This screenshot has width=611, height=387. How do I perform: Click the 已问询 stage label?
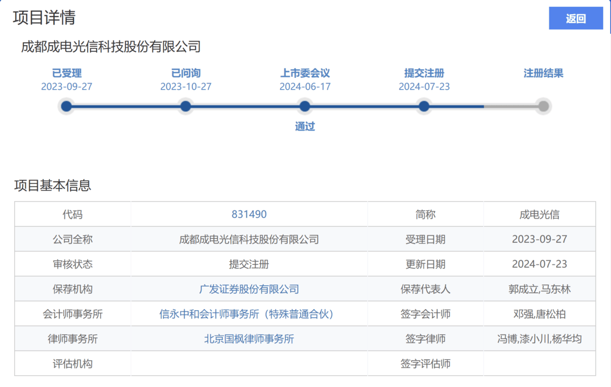point(186,73)
